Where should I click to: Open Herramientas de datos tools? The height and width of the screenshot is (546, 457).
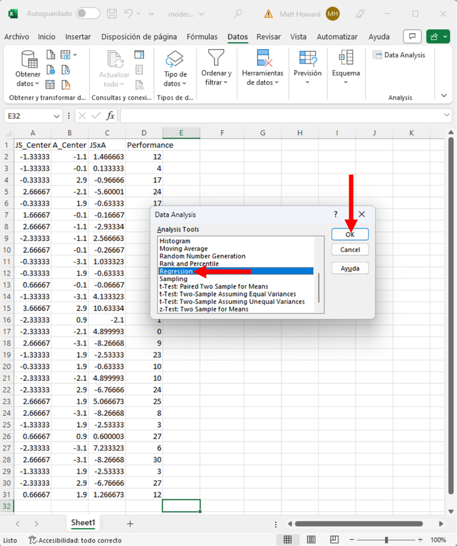click(x=262, y=69)
